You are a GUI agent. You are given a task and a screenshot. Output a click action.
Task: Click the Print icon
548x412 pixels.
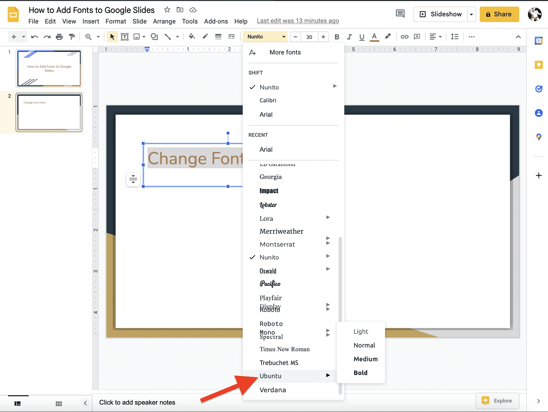59,37
